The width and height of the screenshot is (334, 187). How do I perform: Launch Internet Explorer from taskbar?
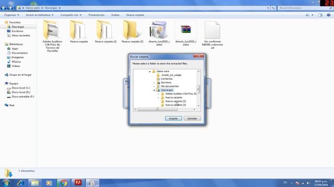(20, 183)
